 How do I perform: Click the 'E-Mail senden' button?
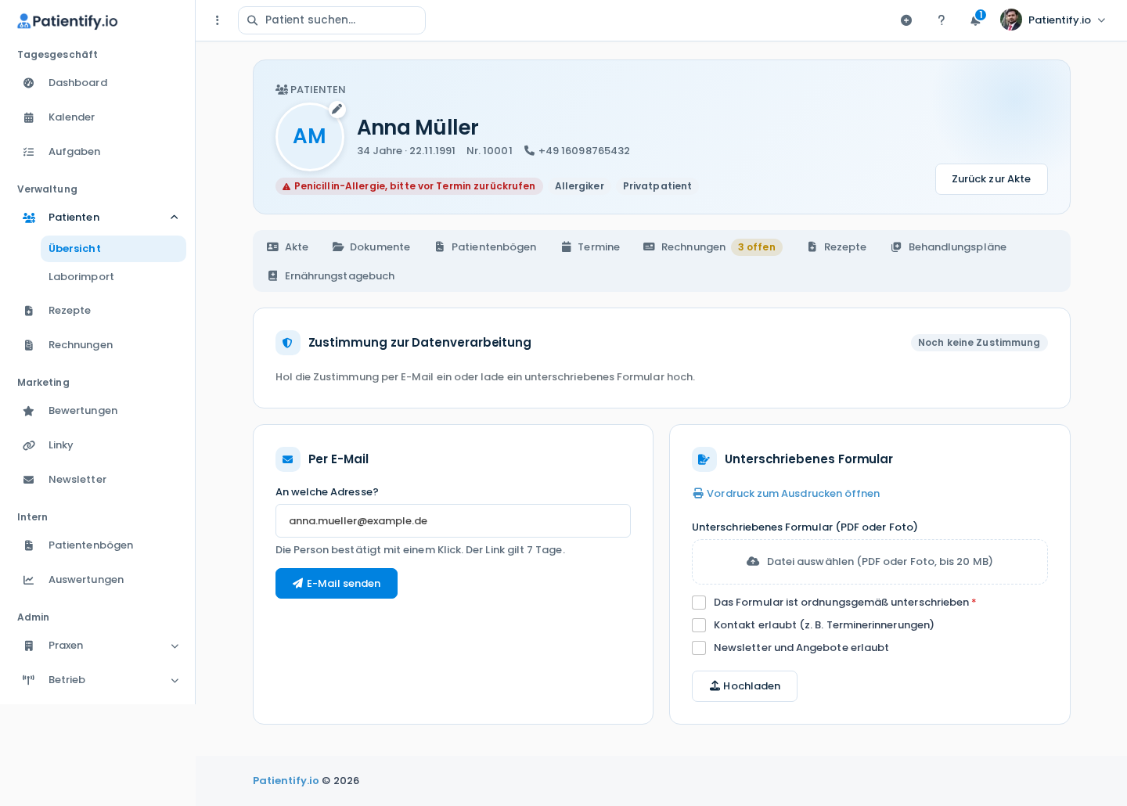pos(337,584)
